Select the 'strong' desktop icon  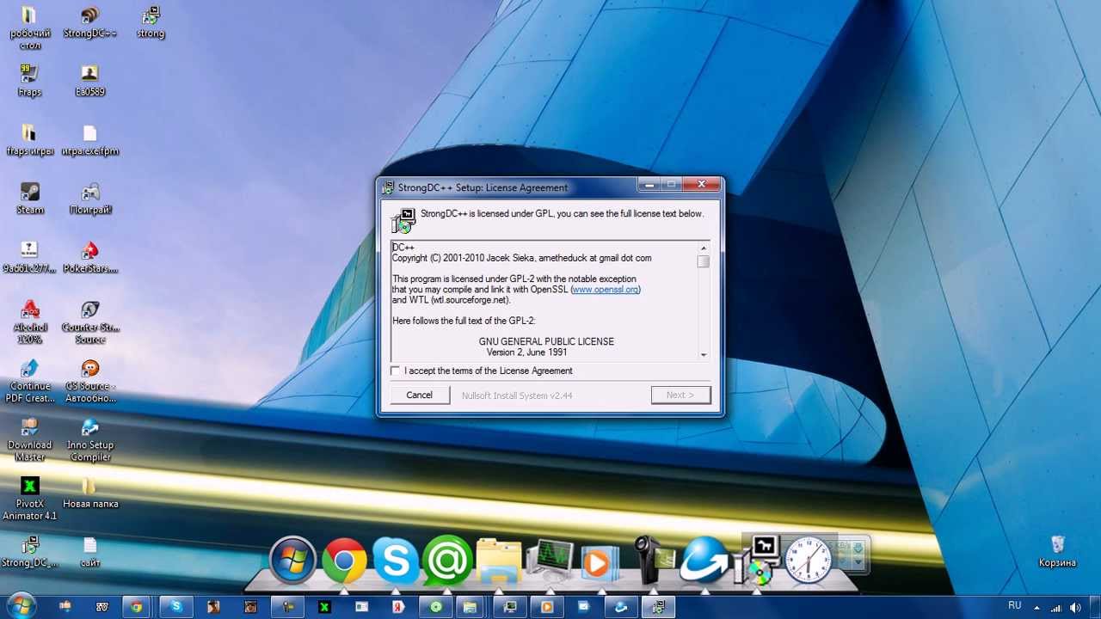tap(151, 23)
